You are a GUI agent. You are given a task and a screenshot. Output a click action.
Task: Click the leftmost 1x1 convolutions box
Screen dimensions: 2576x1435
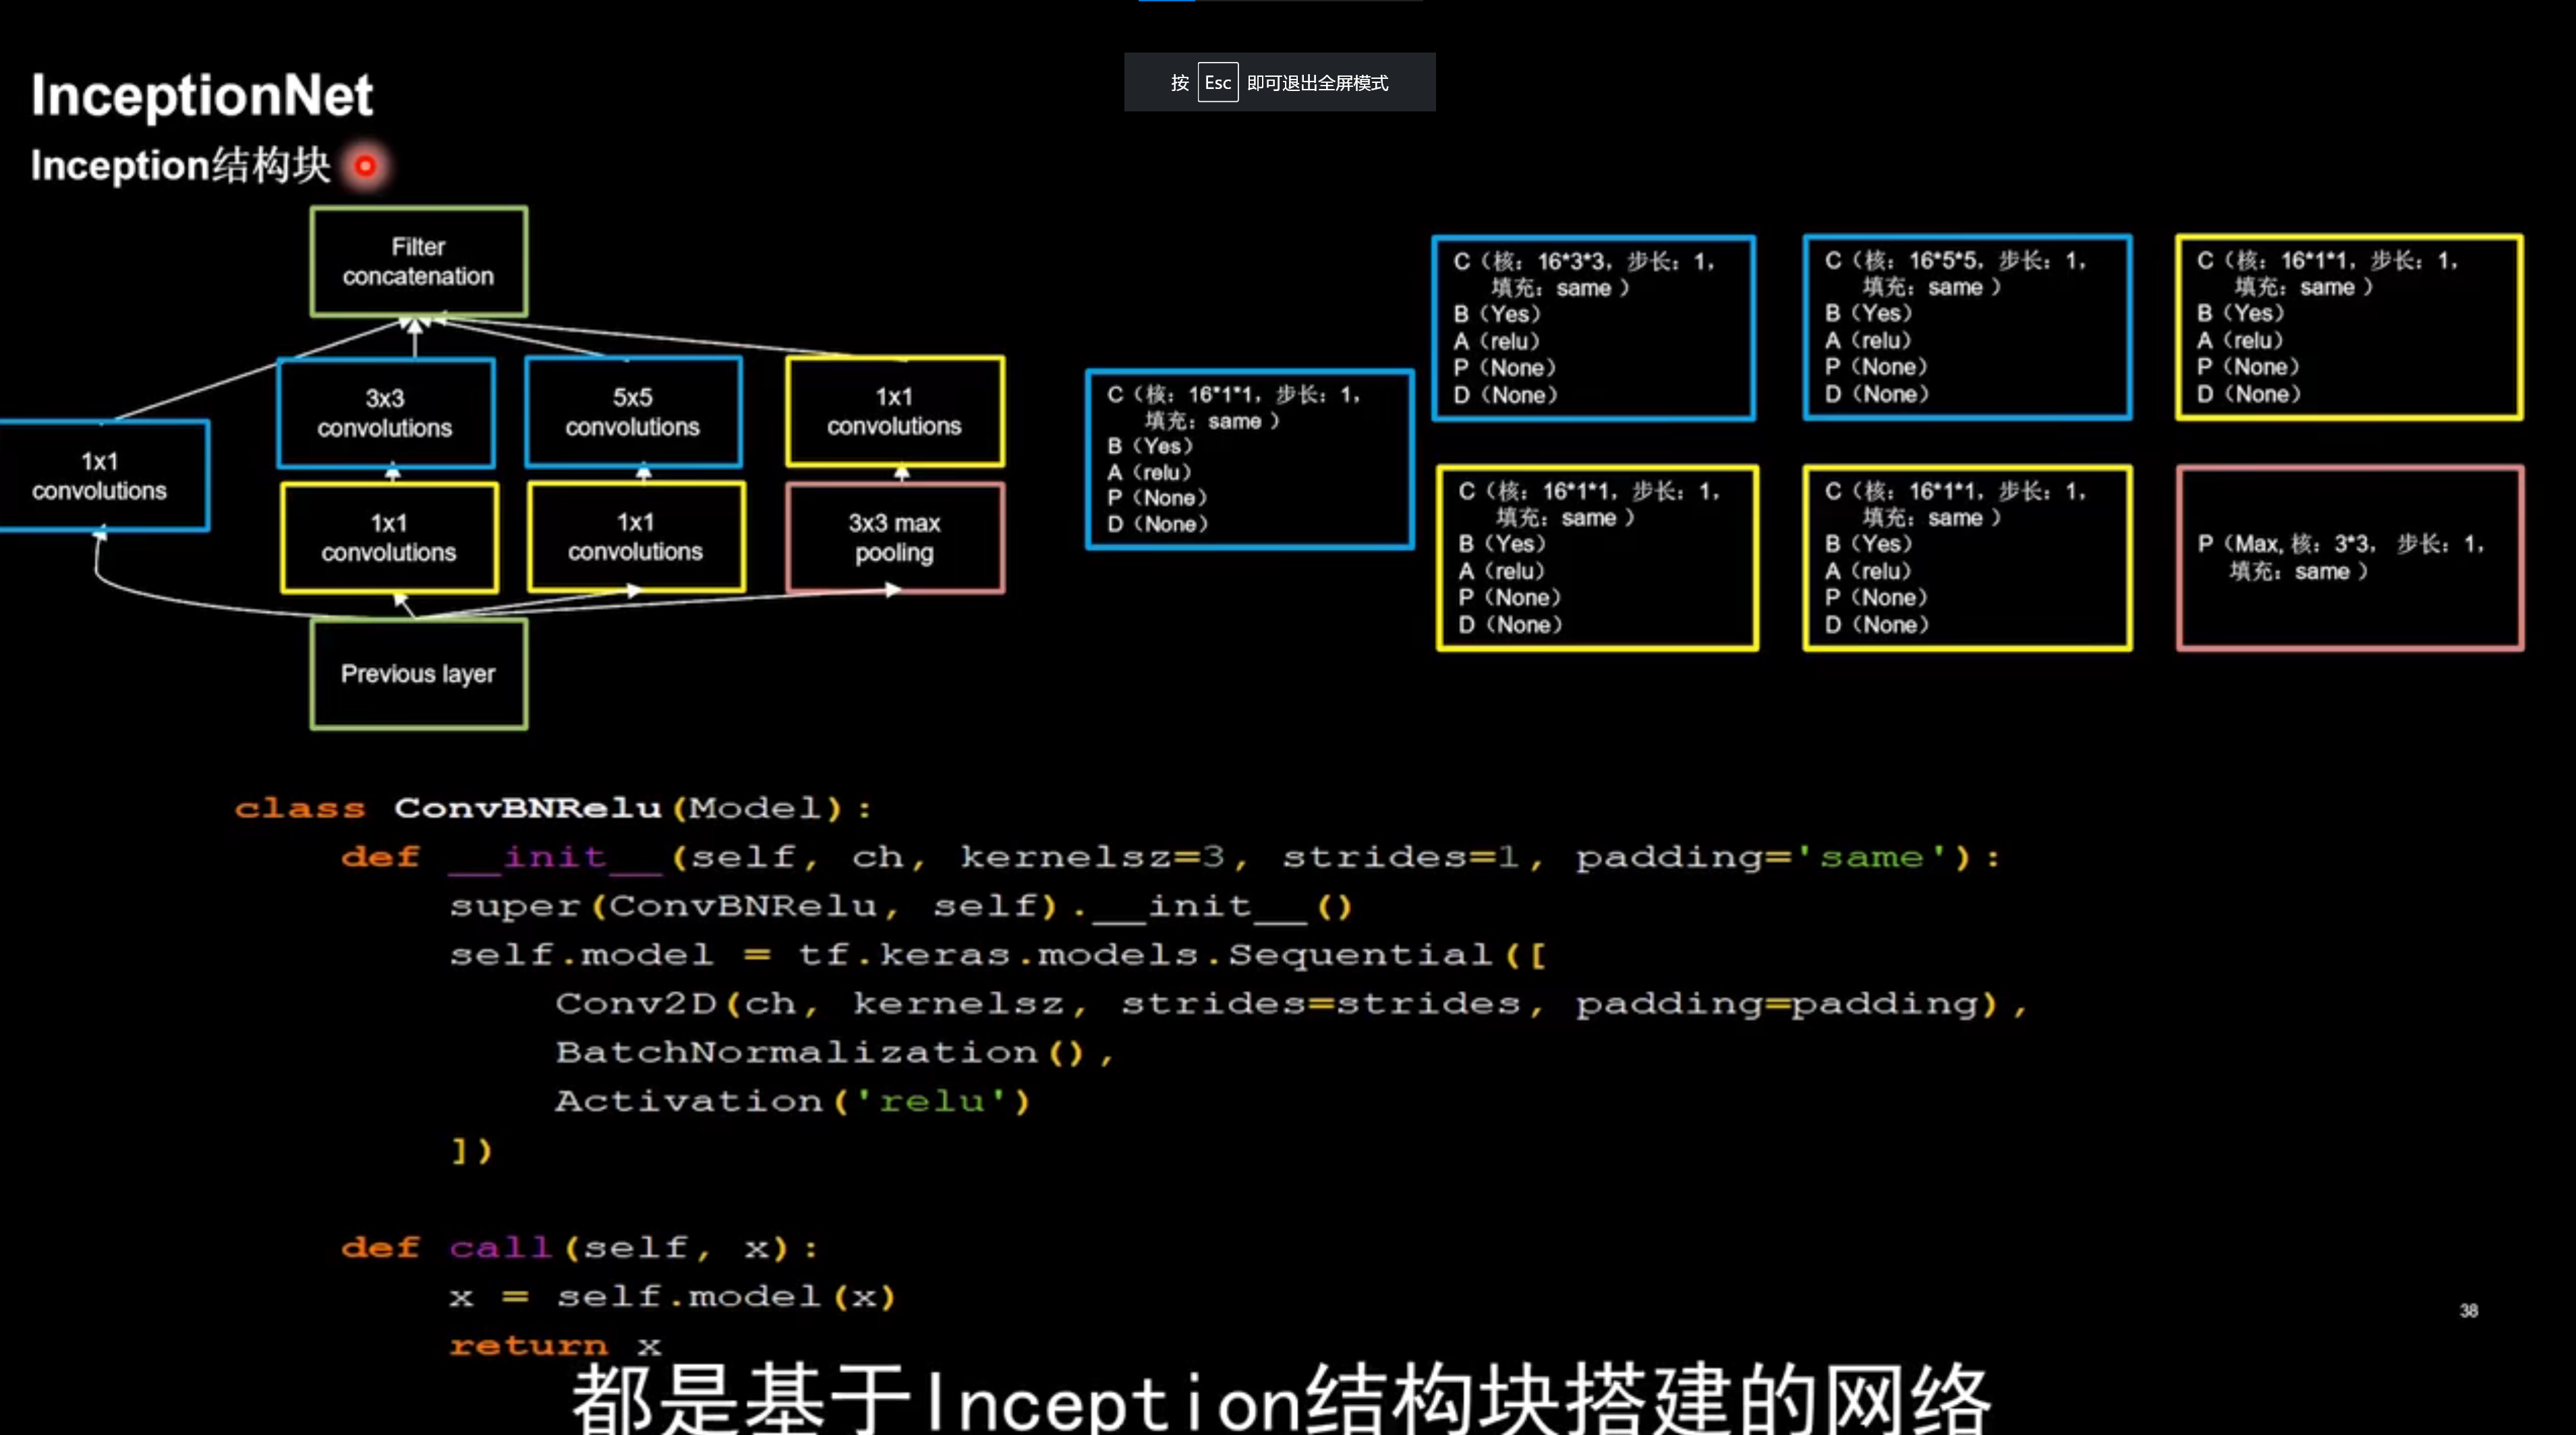pos(100,476)
